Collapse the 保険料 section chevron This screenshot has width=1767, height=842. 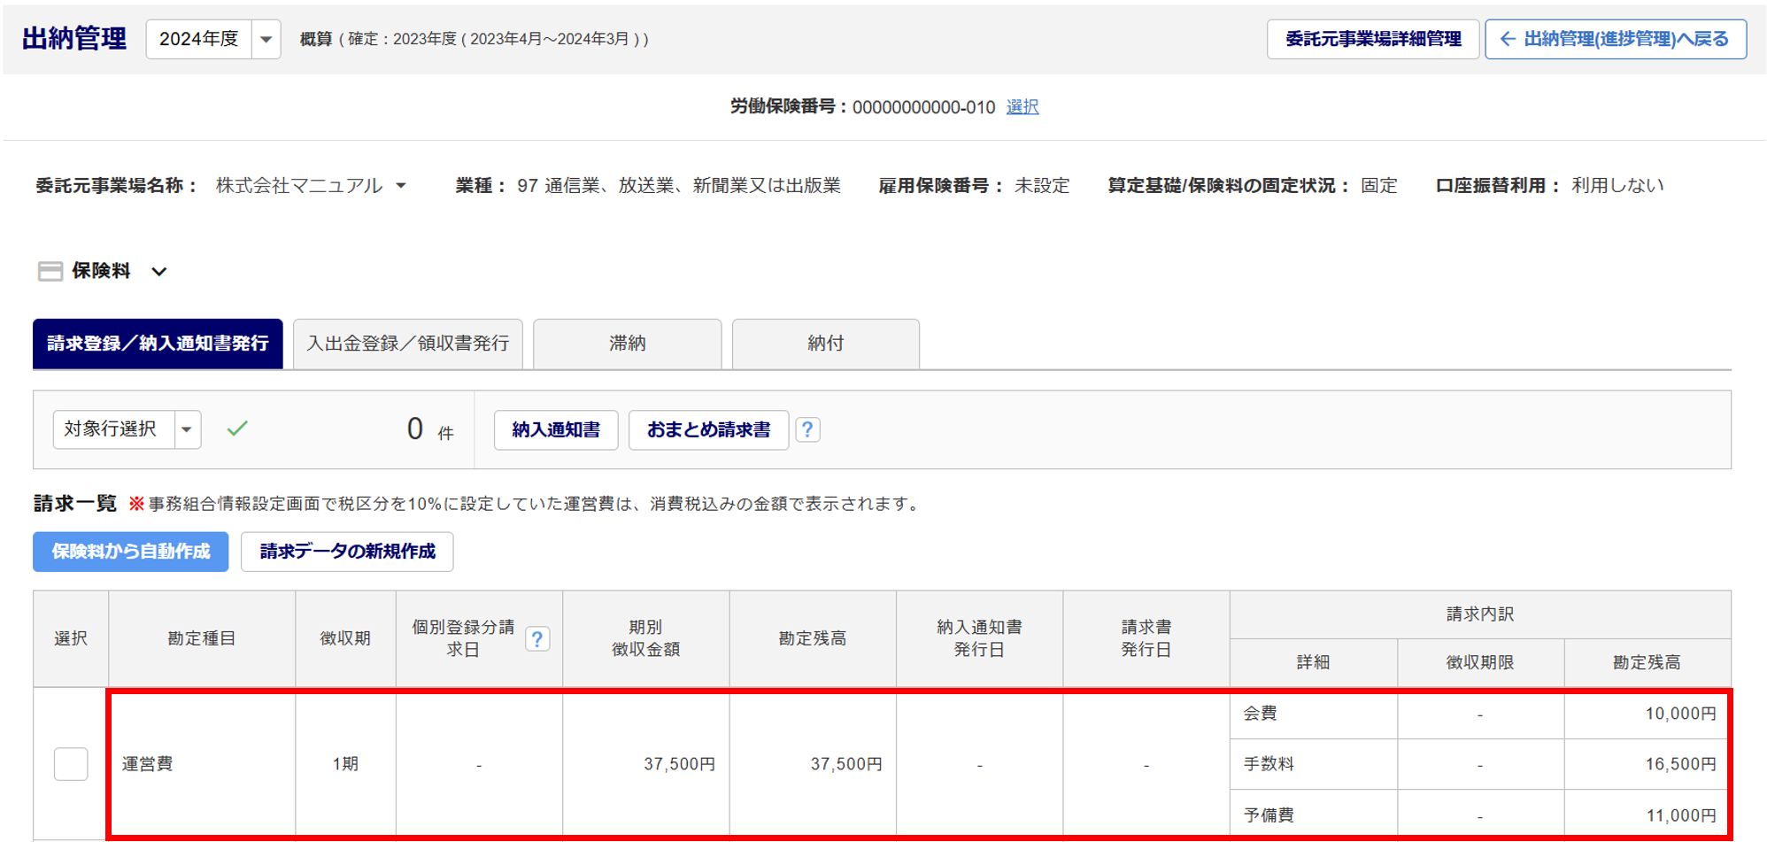tap(159, 272)
